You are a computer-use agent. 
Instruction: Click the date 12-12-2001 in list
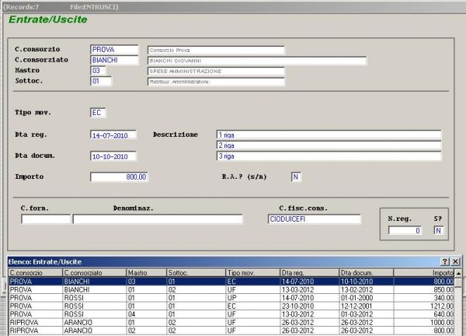[356, 306]
